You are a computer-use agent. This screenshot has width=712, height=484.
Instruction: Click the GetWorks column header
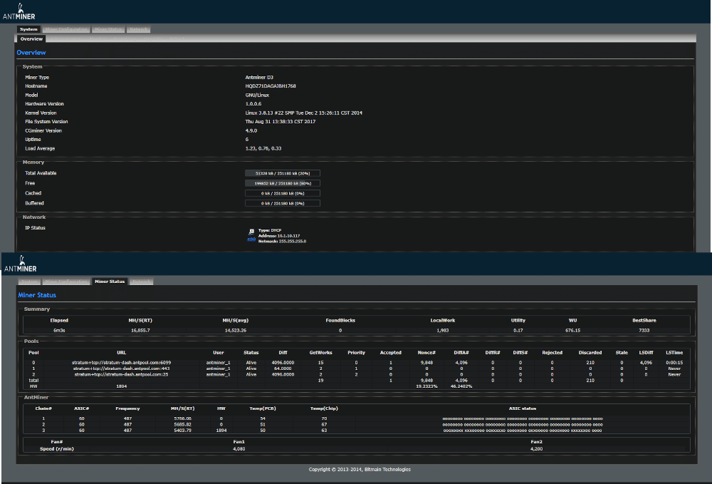point(320,353)
